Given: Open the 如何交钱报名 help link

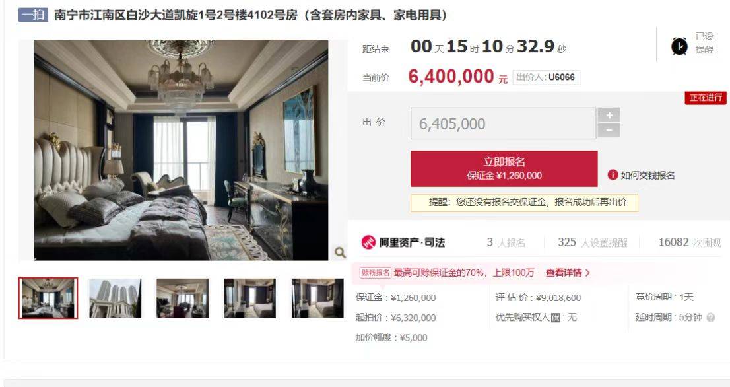Looking at the screenshot, I should [x=647, y=176].
